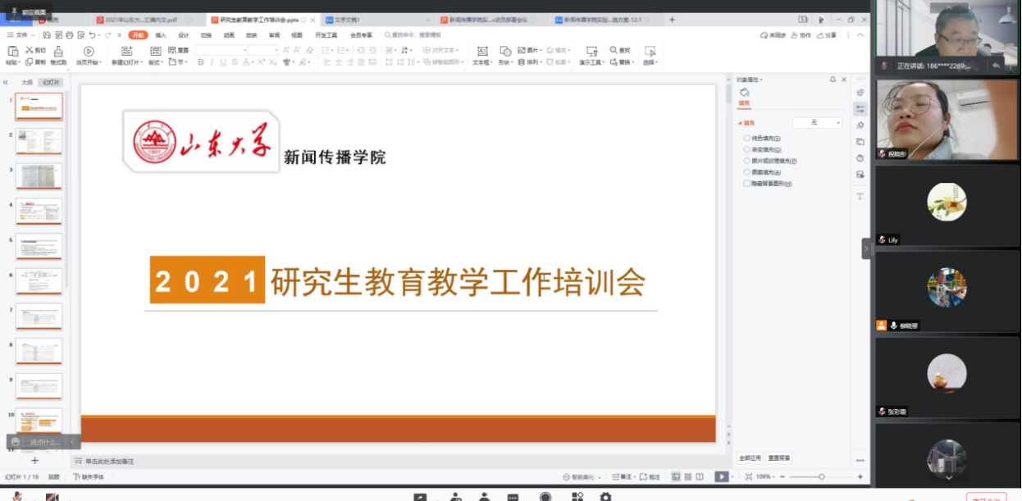Check Hide background graphics (隐藏背景图形)
Image resolution: width=1022 pixels, height=501 pixels.
[746, 184]
